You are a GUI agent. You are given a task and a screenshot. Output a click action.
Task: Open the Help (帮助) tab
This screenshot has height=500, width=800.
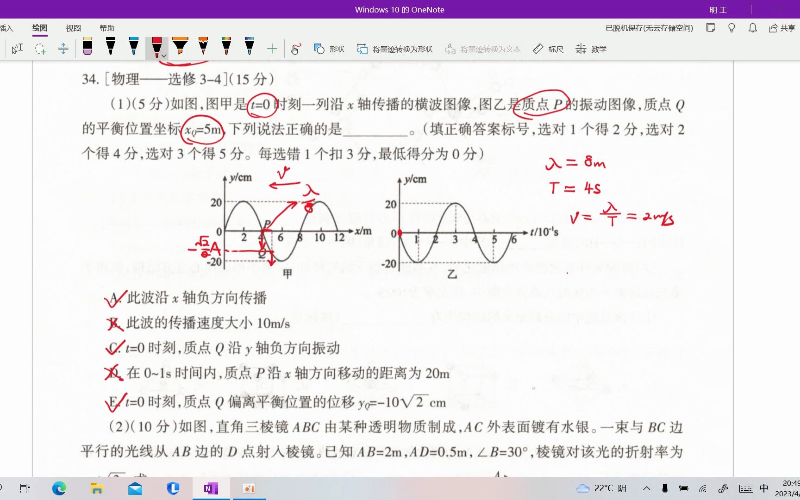(107, 28)
